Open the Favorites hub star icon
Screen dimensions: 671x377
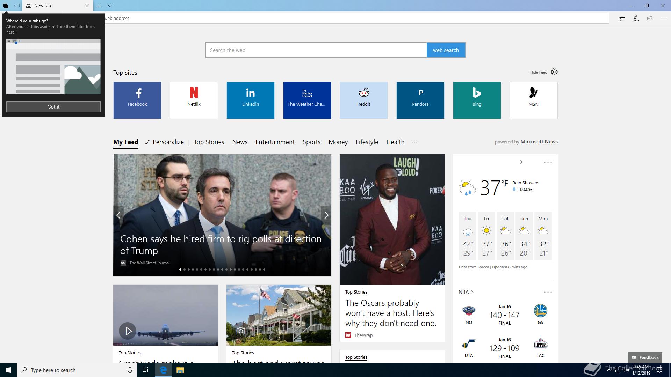pyautogui.click(x=622, y=18)
